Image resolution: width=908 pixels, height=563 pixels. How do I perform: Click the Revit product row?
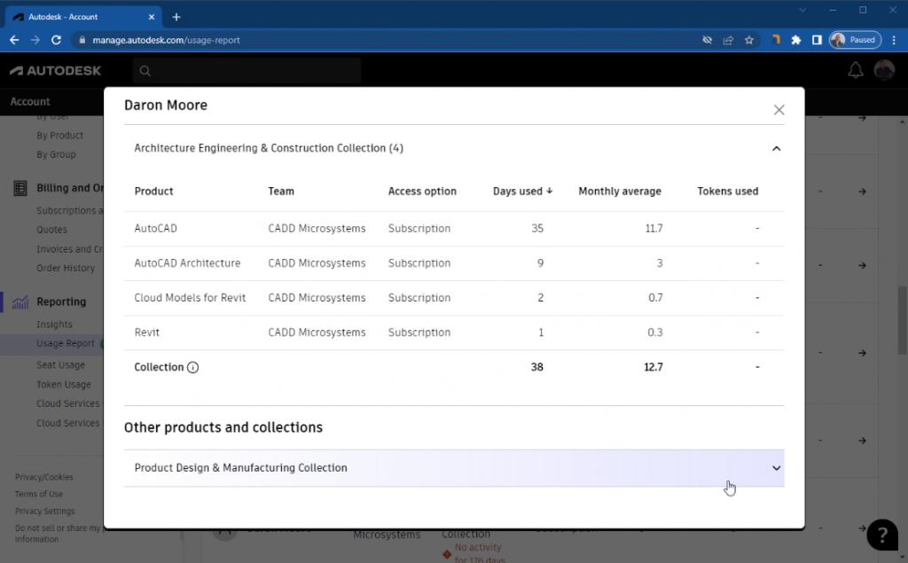tap(454, 333)
